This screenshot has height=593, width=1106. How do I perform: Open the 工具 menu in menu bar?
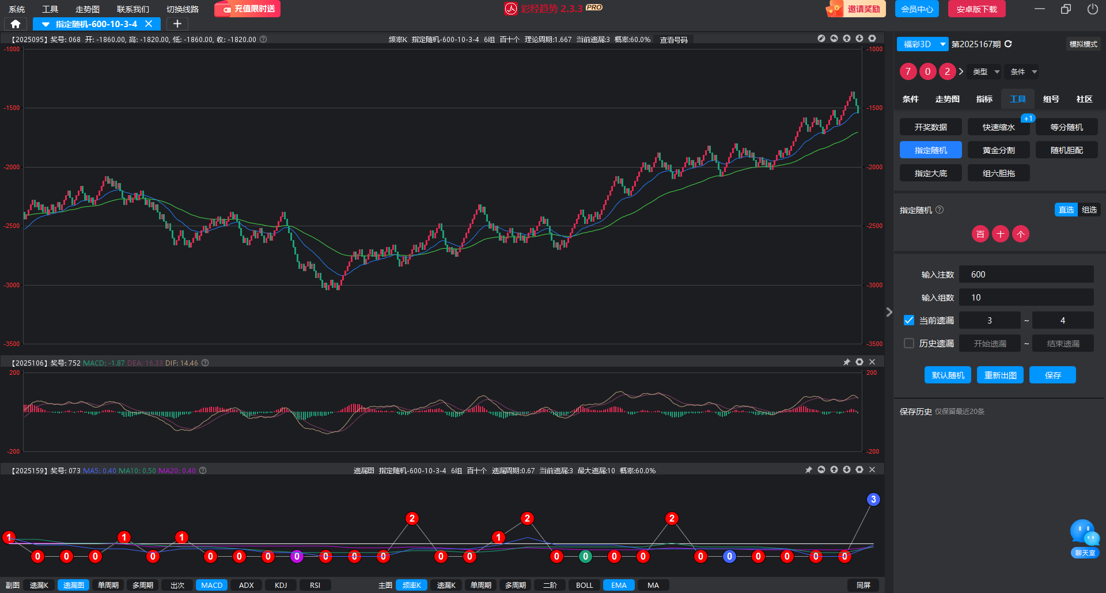[x=50, y=9]
